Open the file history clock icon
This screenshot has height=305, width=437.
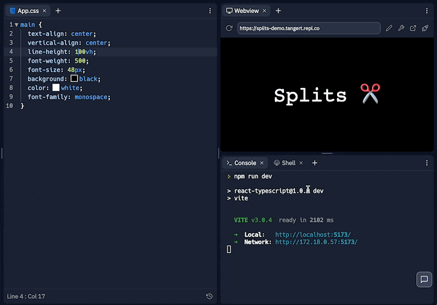[209, 296]
